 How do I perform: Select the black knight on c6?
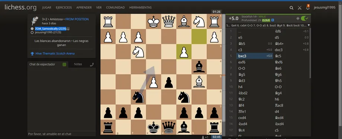[183, 97]
